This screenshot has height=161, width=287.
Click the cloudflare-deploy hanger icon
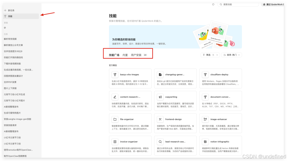point(205,74)
